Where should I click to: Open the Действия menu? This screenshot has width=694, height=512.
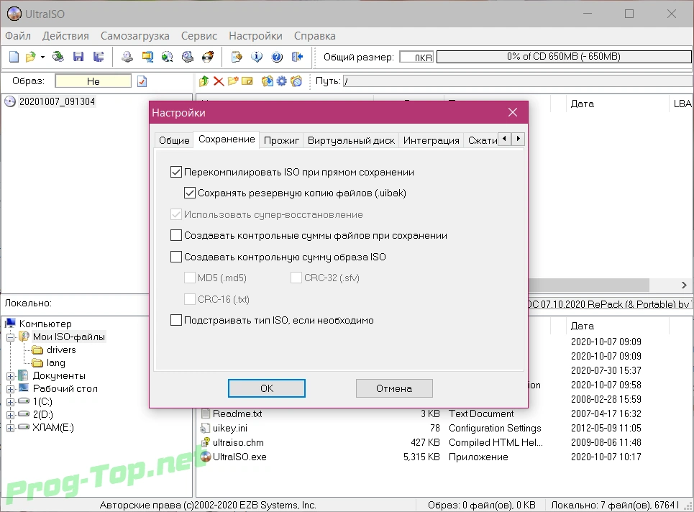[x=65, y=36]
